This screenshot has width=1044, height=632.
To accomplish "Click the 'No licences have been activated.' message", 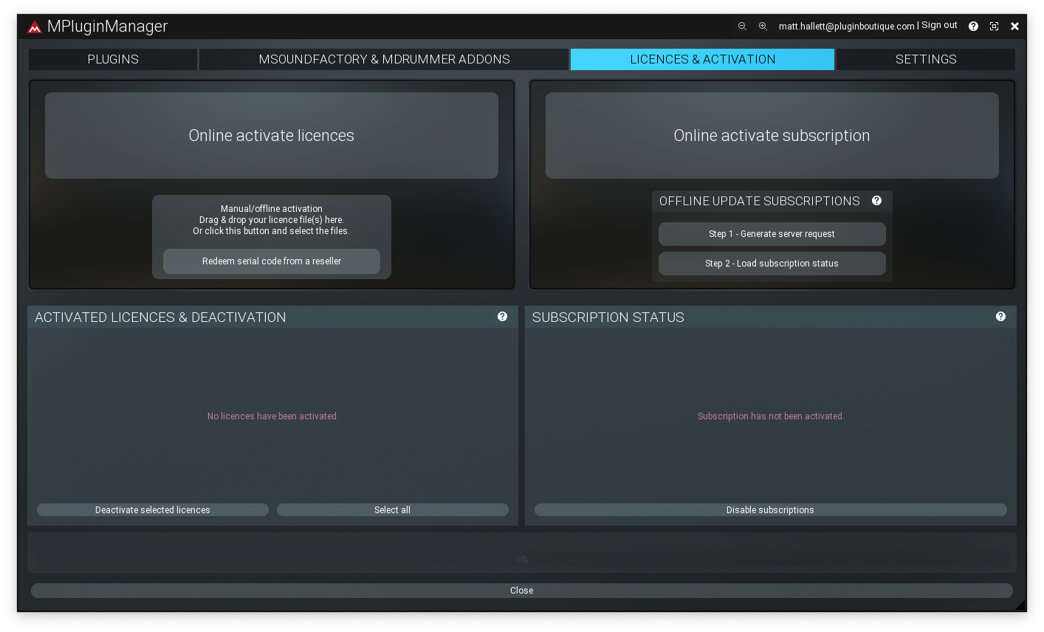I will point(273,416).
